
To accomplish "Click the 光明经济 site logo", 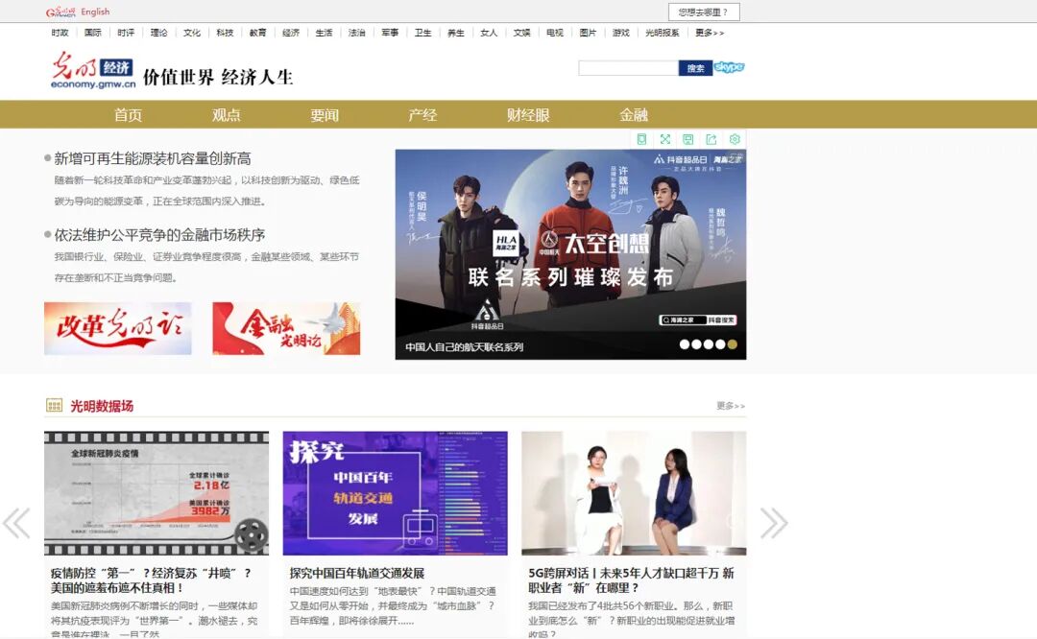I will pos(93,70).
